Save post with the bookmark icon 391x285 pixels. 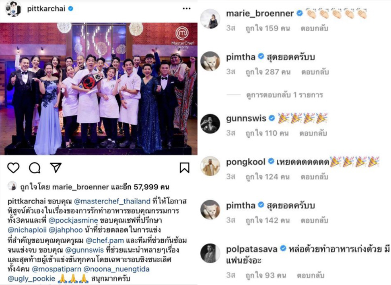(185, 167)
